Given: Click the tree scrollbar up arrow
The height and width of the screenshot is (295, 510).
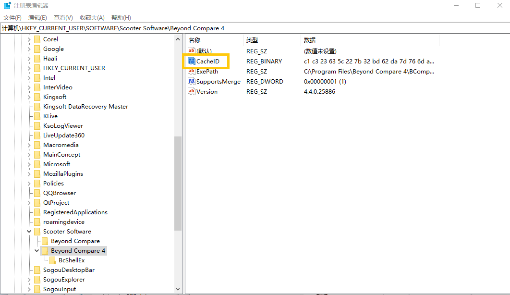Looking at the screenshot, I should coord(178,39).
